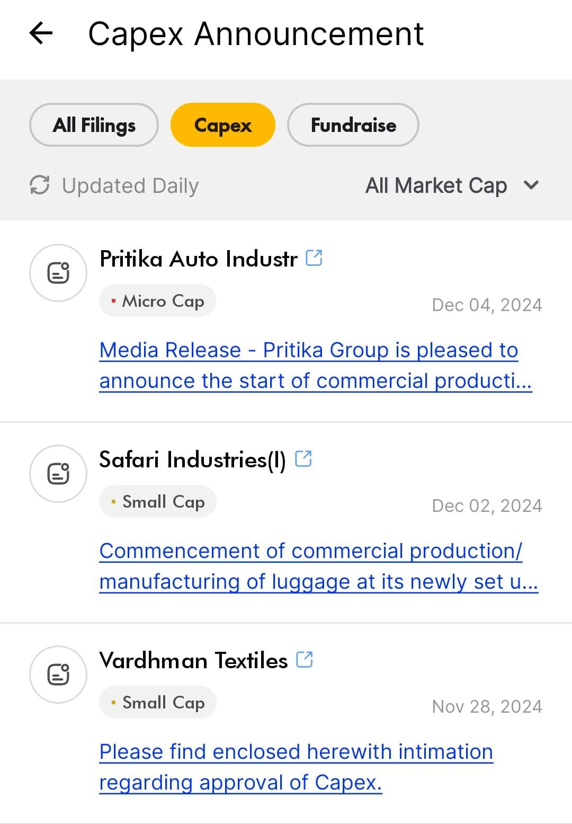Select the Capex filter chip

coord(223,125)
